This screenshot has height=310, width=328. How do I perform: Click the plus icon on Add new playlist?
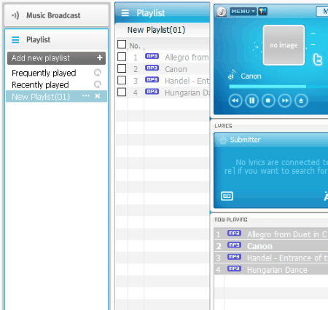pos(100,57)
